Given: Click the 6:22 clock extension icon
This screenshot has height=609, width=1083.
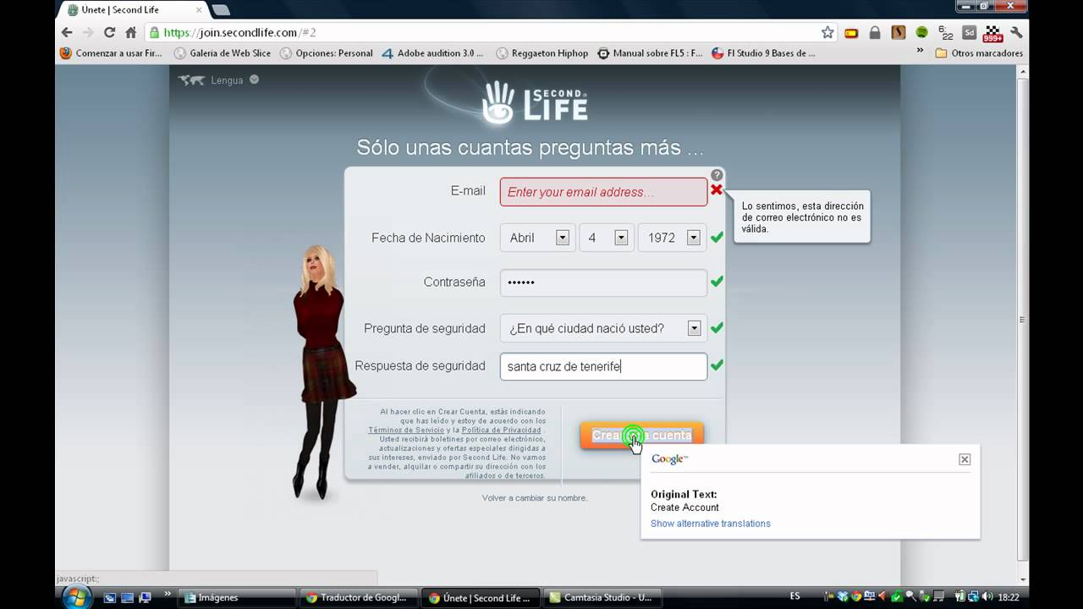Looking at the screenshot, I should click(x=945, y=33).
